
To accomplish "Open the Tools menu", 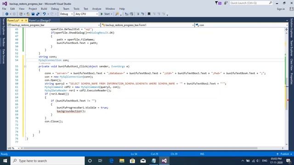I will [x=76, y=9].
